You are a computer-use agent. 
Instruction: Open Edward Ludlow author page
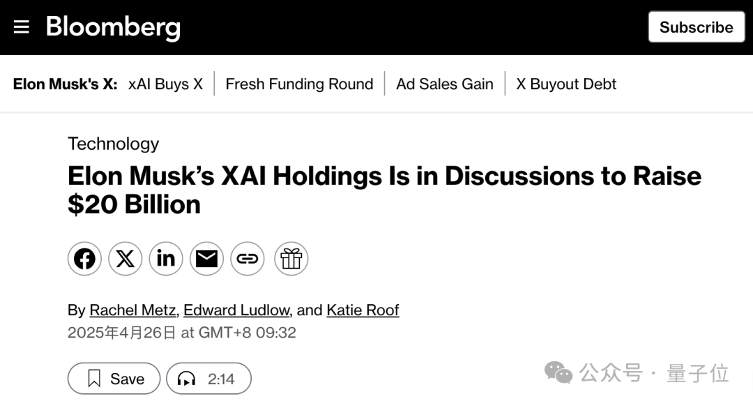237,310
